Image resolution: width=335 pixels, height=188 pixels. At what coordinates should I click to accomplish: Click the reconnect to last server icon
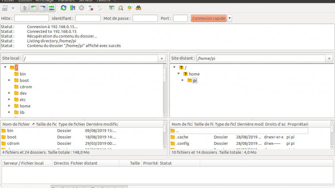[x=100, y=8]
